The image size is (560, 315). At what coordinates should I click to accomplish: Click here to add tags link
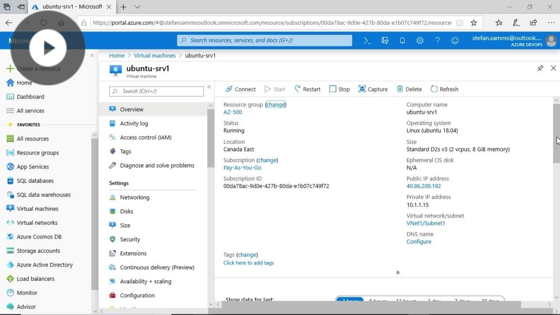tap(248, 263)
